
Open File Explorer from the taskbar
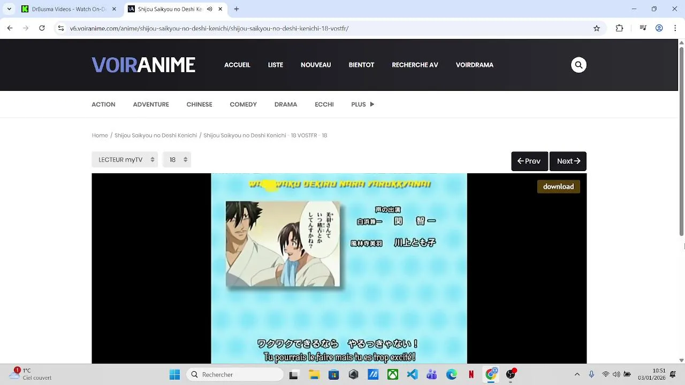[314, 375]
